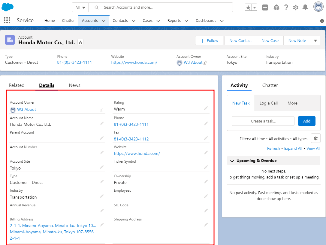Open the App Launcher grid icon

click(x=7, y=20)
